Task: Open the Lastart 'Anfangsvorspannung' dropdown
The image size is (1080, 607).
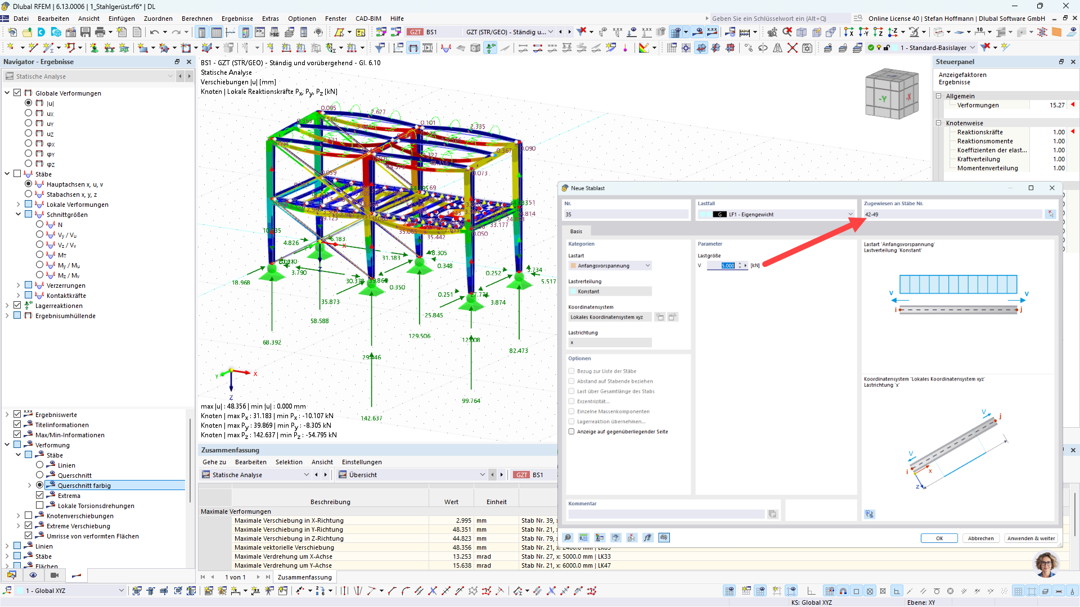Action: click(x=647, y=266)
